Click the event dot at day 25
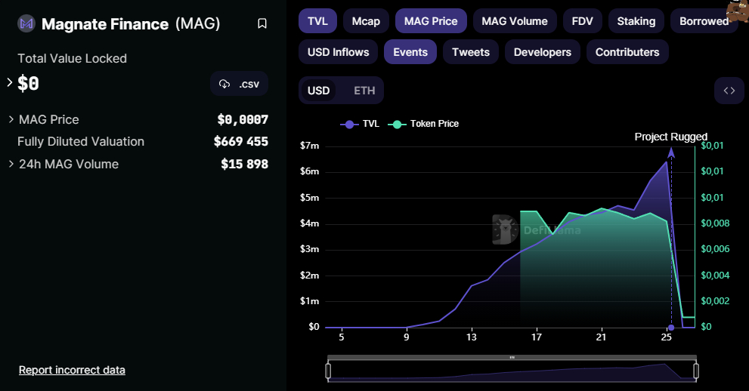 [671, 328]
